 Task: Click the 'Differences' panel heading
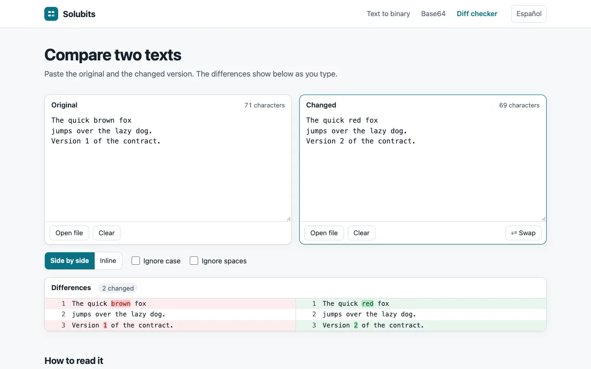coord(71,288)
